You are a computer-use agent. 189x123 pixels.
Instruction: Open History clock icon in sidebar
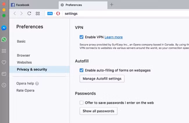pos(4,85)
